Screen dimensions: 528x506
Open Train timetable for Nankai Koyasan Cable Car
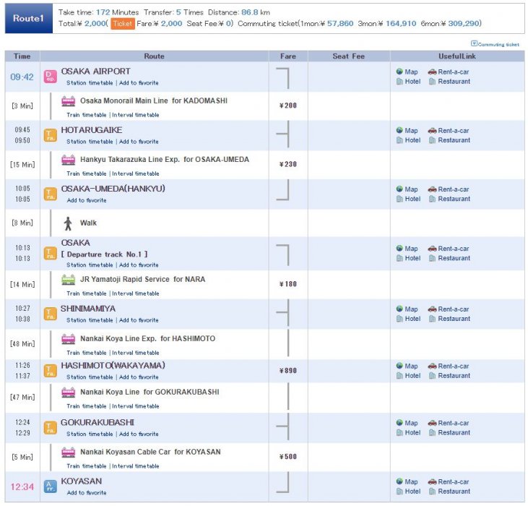[87, 466]
